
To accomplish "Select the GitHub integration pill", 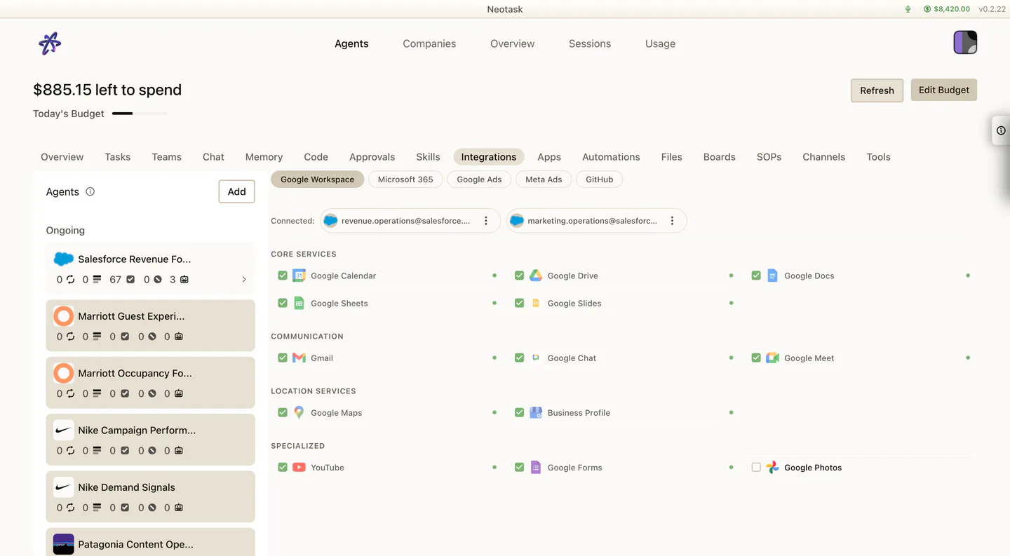I will (600, 179).
